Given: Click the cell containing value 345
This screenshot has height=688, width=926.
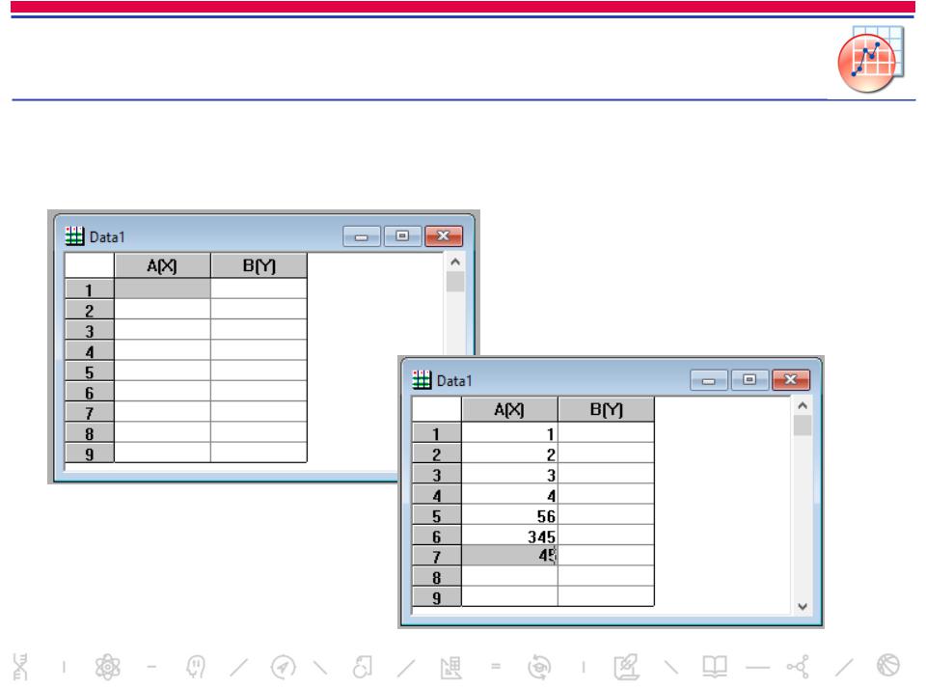Looking at the screenshot, I should [x=509, y=536].
